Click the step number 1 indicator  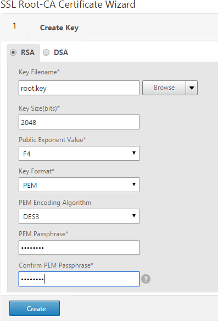point(14,26)
